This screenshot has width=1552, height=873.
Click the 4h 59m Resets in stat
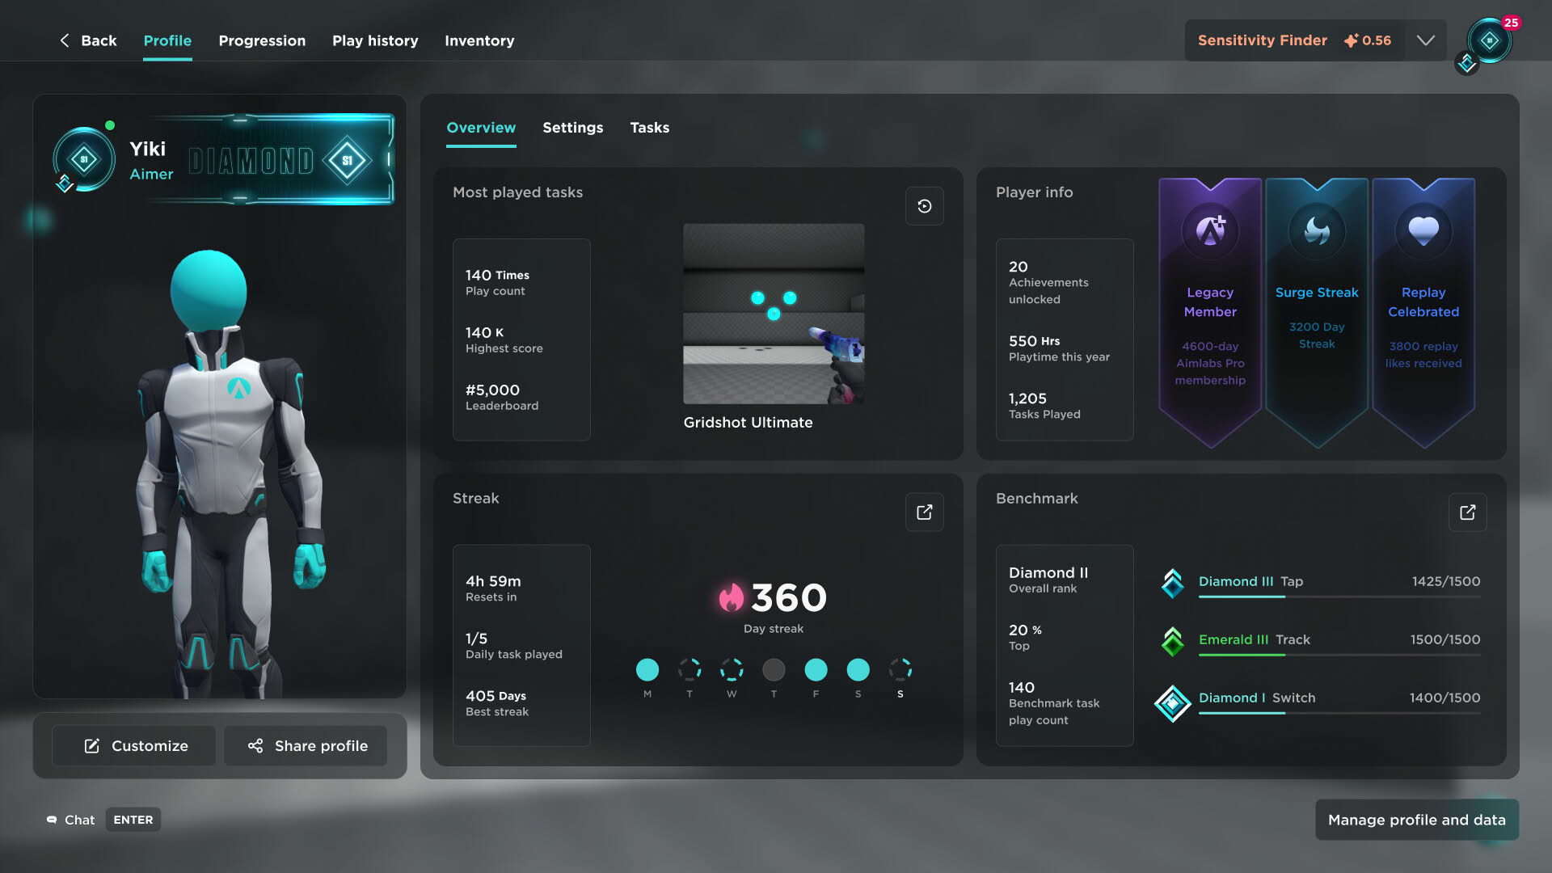point(493,588)
